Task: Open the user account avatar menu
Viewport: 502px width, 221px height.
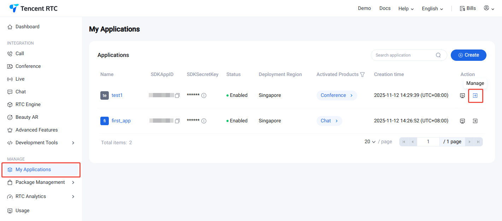Action: (489, 8)
